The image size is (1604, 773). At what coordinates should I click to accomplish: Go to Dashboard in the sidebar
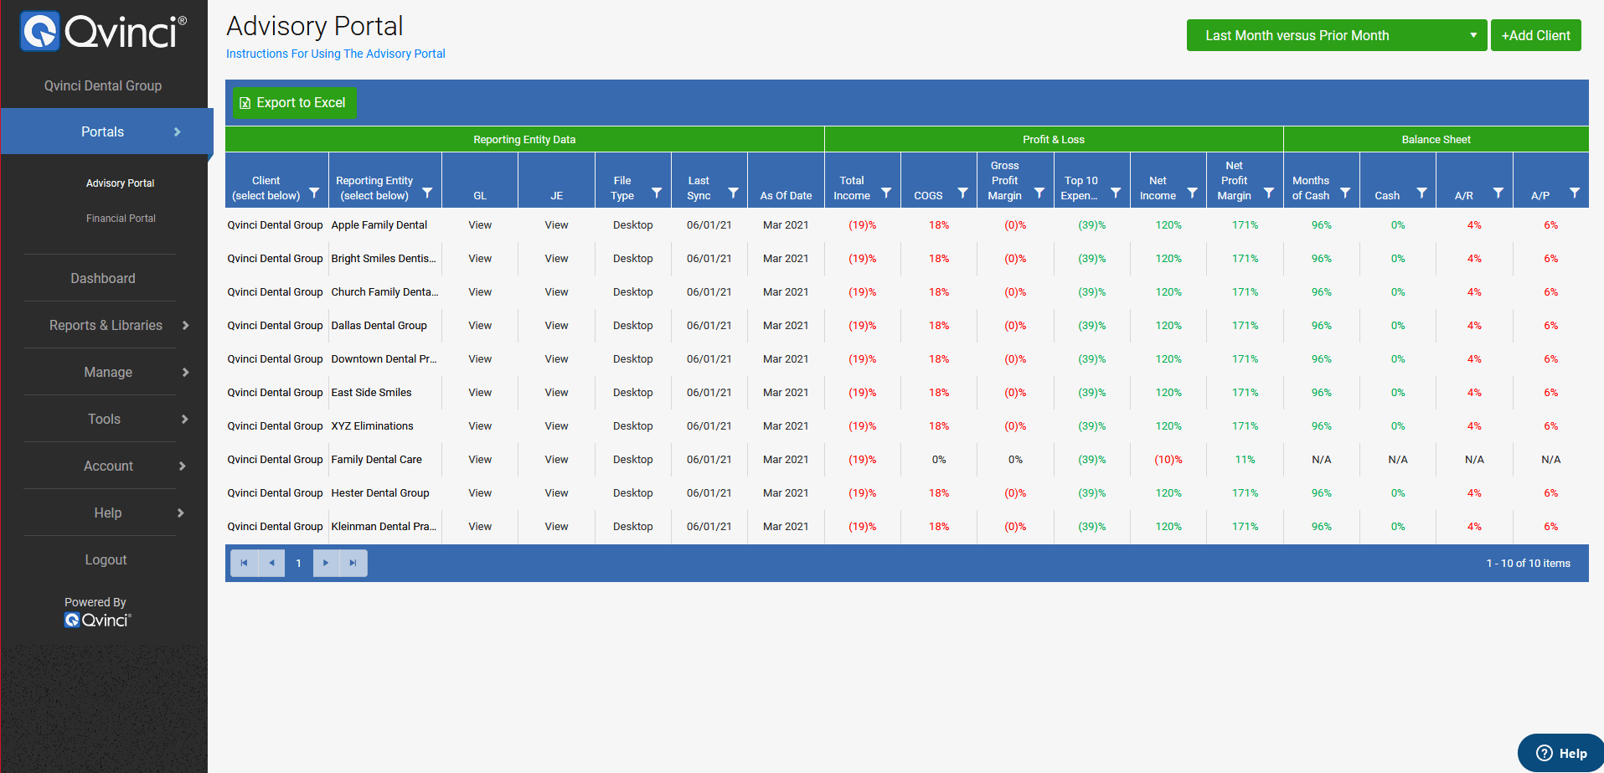pos(103,278)
